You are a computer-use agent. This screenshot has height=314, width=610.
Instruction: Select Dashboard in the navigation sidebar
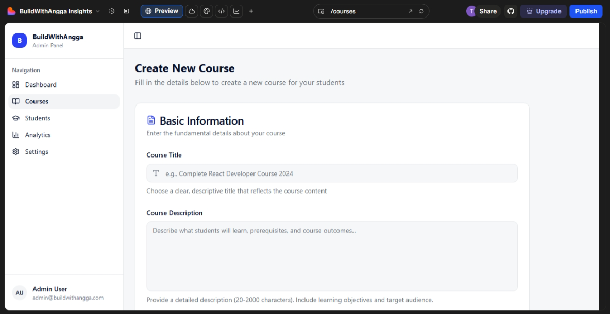(41, 85)
